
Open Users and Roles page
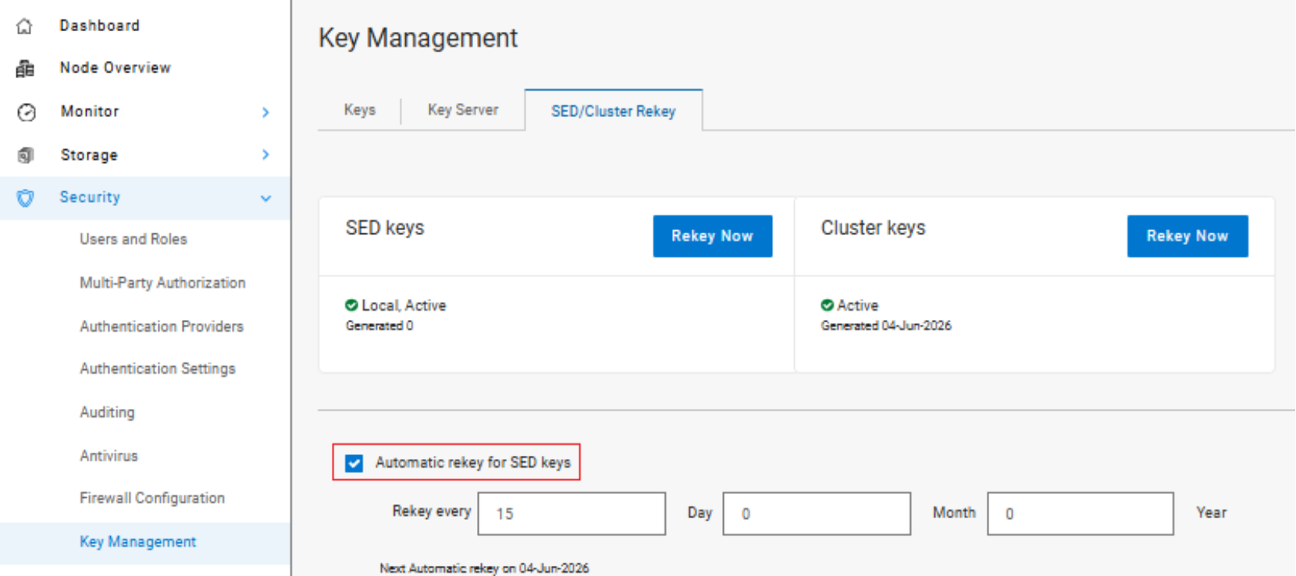click(134, 239)
